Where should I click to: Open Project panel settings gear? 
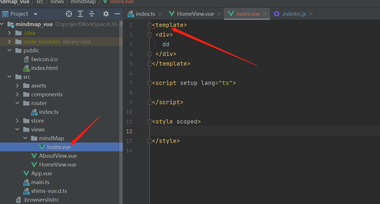pos(106,14)
